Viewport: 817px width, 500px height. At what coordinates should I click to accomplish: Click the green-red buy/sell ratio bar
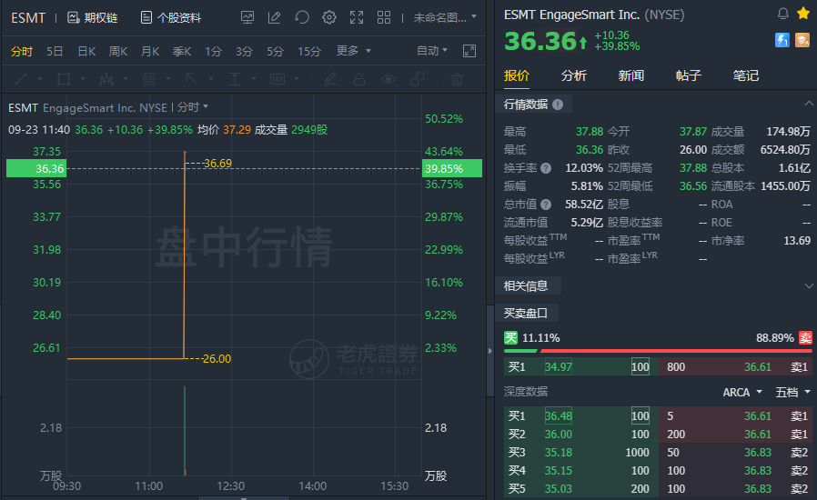click(658, 351)
